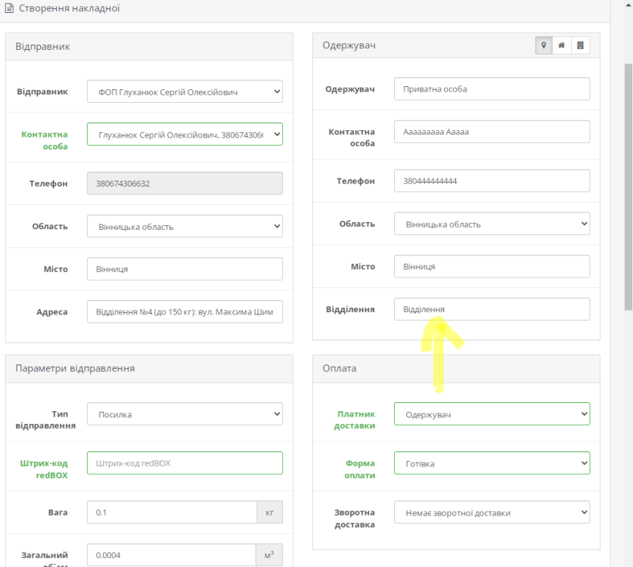Click the Одержувач name input field
Image resolution: width=633 pixels, height=567 pixels.
coord(492,89)
